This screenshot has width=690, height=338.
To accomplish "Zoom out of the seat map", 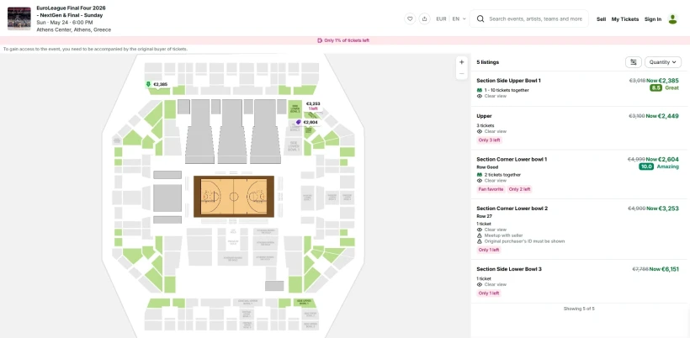I will (461, 74).
